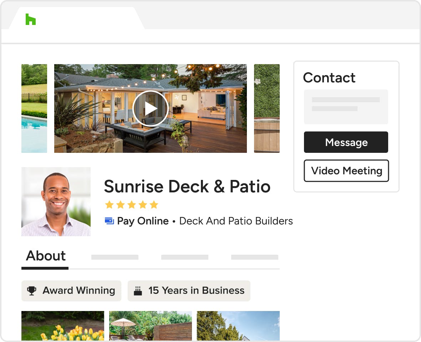
Task: Open the blue sky project photo
Action: tap(238, 325)
